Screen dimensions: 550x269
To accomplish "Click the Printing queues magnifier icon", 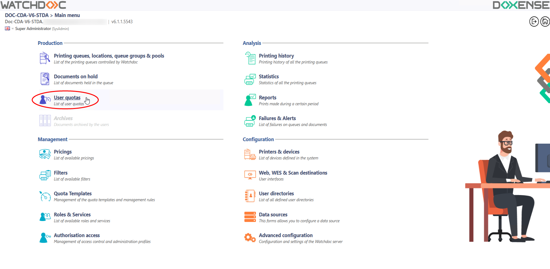I will tap(45, 58).
